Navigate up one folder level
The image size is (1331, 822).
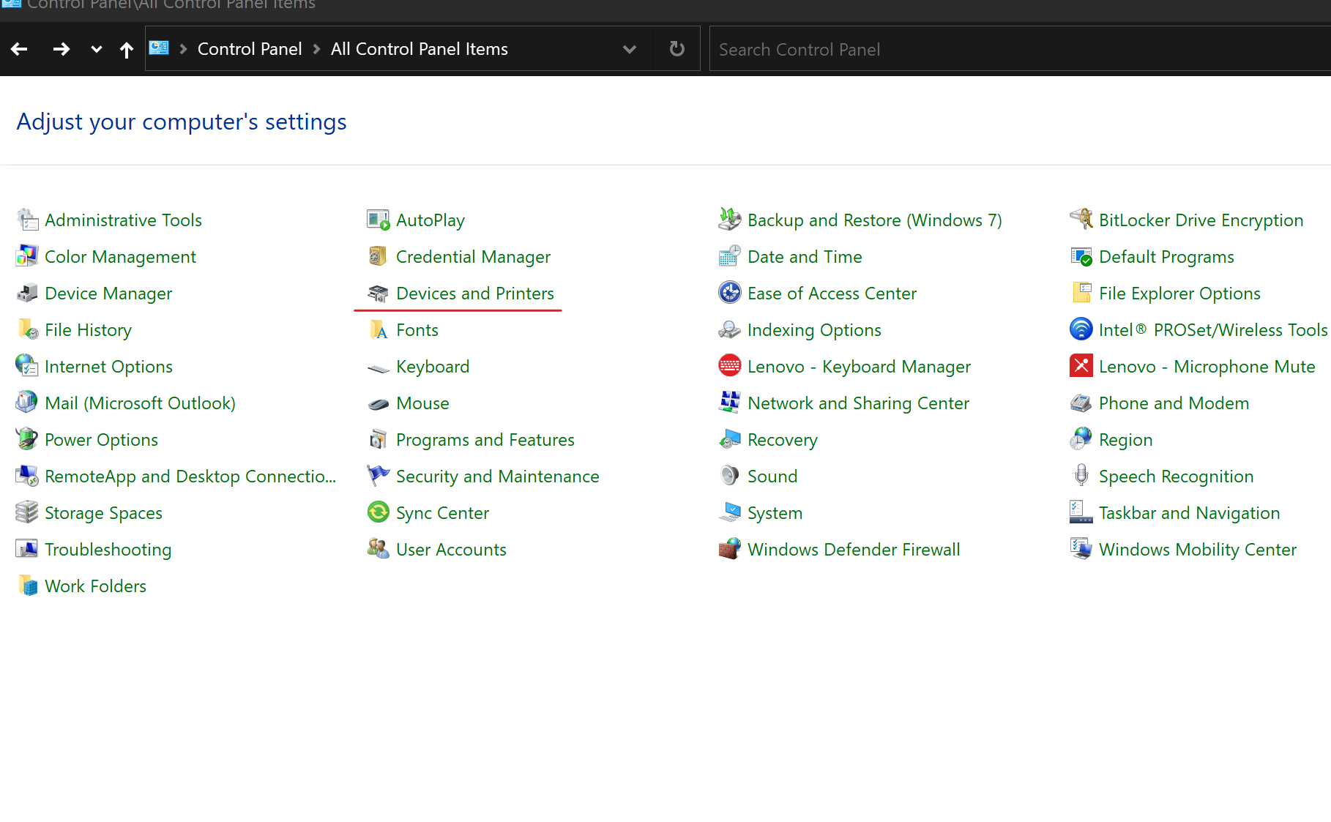pos(126,48)
